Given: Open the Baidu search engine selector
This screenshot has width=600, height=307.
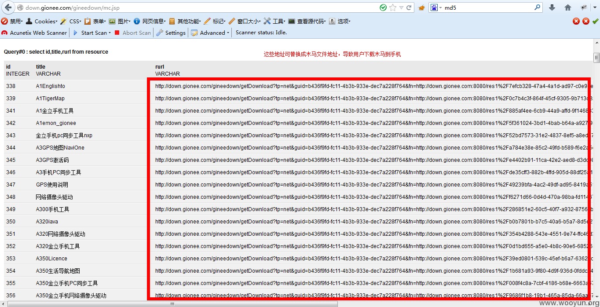Looking at the screenshot, I should (x=436, y=7).
